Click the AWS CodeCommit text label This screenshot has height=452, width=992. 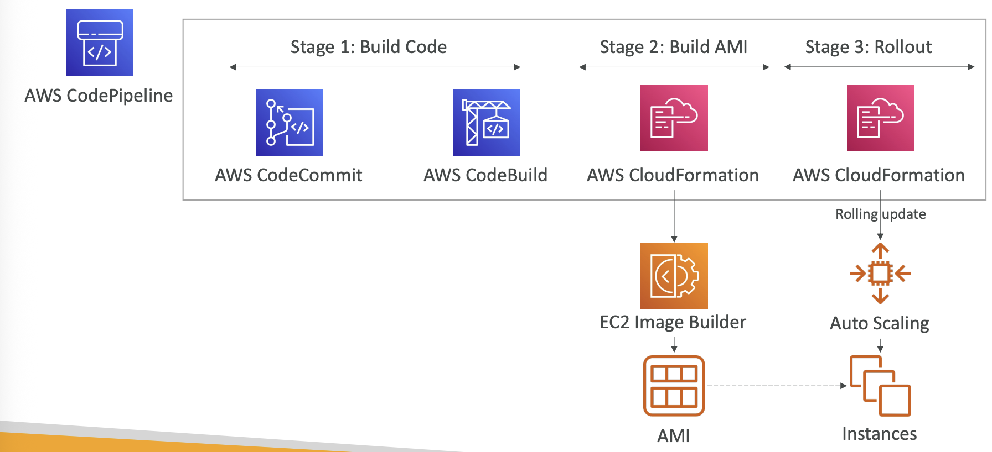[x=288, y=175]
